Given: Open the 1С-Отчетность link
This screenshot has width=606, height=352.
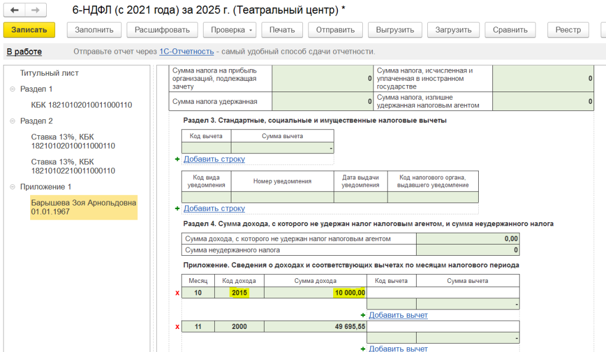Looking at the screenshot, I should click(186, 52).
